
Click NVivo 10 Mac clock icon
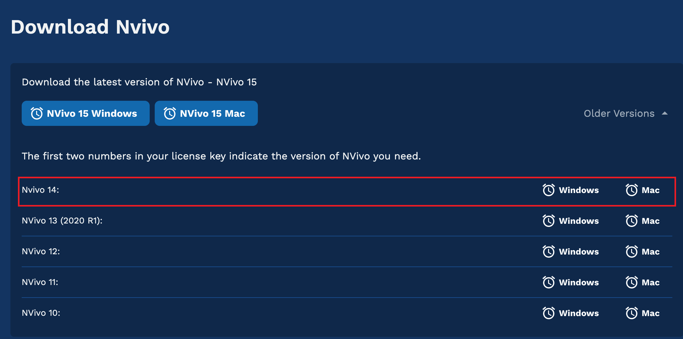click(x=631, y=313)
